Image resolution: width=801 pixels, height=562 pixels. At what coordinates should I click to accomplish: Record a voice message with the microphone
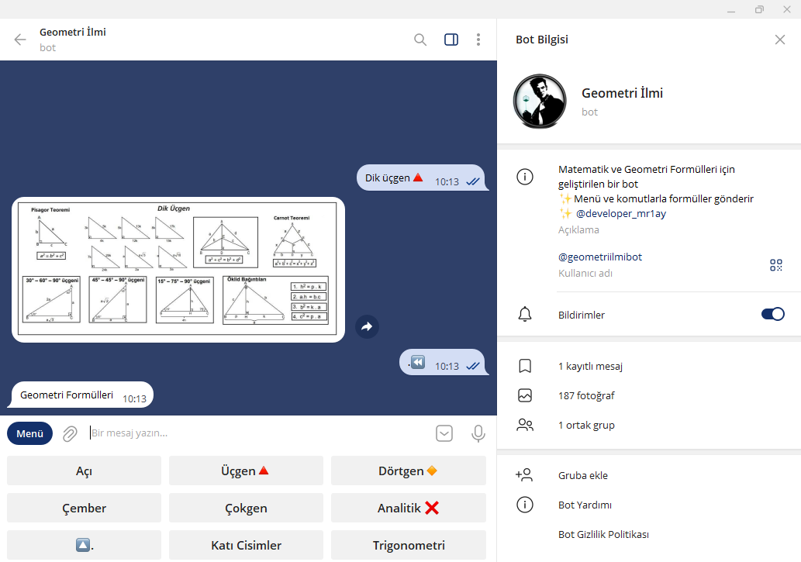[x=478, y=433]
